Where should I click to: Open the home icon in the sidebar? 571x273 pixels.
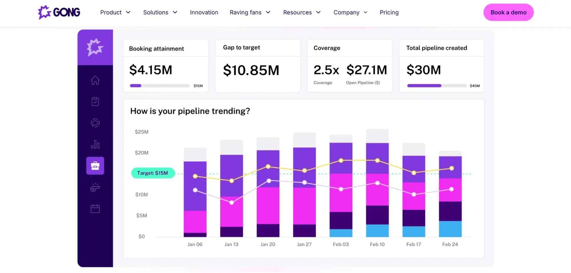[x=95, y=80]
